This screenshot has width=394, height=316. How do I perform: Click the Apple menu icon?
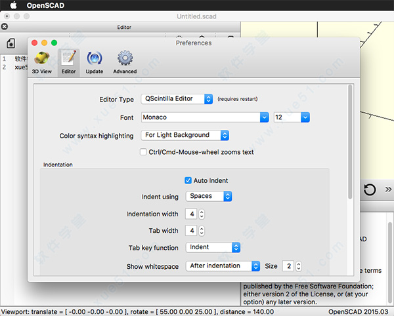[x=13, y=5]
